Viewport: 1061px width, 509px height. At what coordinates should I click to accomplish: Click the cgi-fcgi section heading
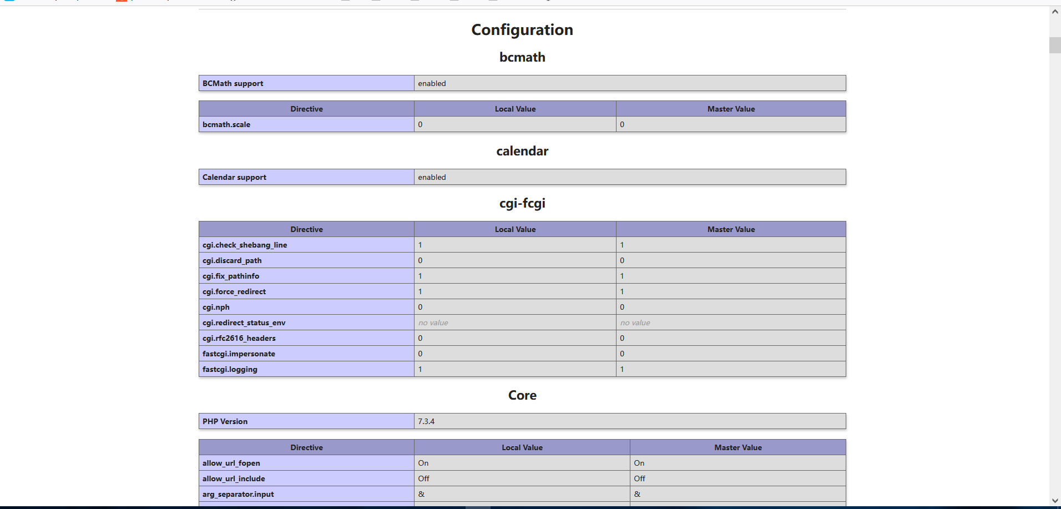point(521,203)
